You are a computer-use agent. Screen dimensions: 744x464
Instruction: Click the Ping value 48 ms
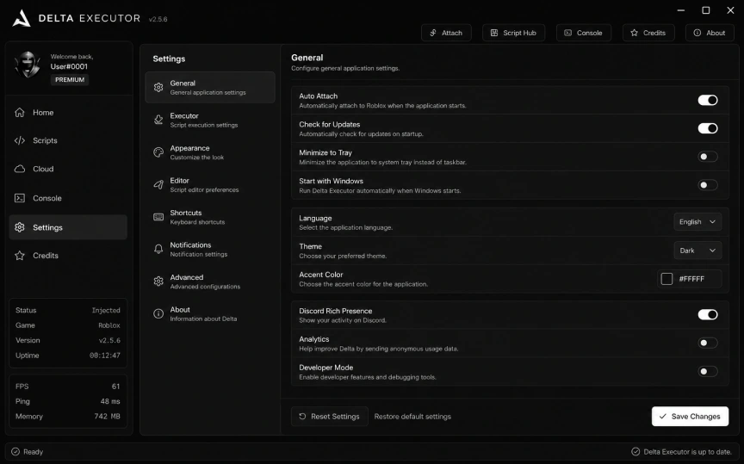coord(110,401)
